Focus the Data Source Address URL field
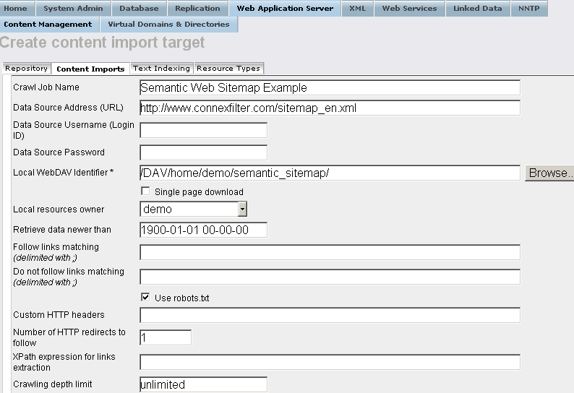The height and width of the screenshot is (393, 574). tap(330, 108)
